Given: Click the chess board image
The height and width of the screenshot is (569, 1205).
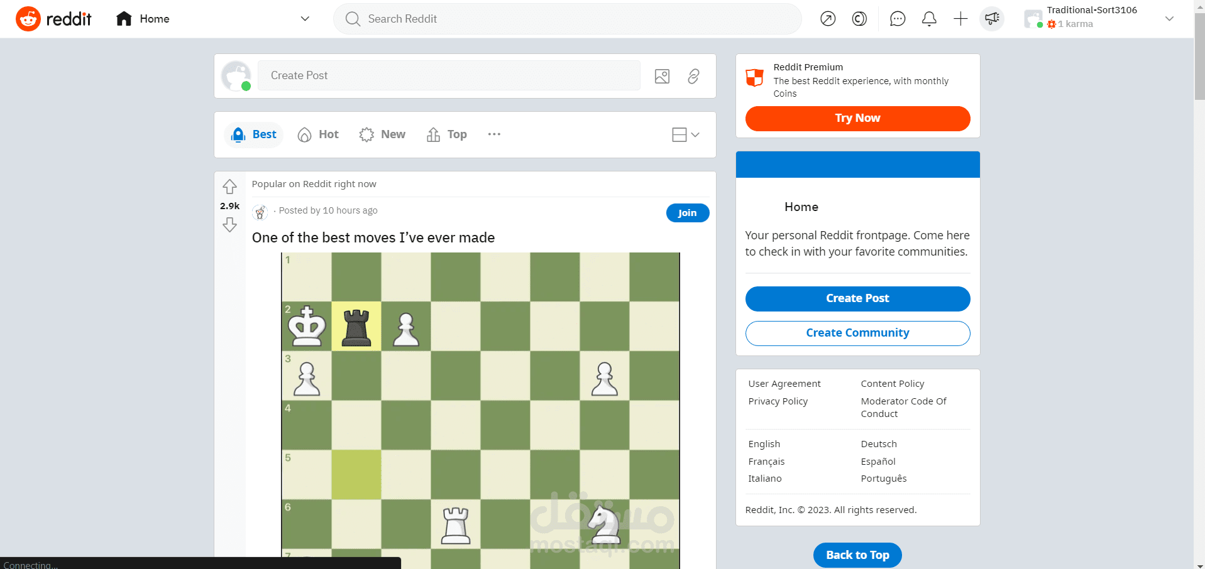Looking at the screenshot, I should [x=480, y=411].
